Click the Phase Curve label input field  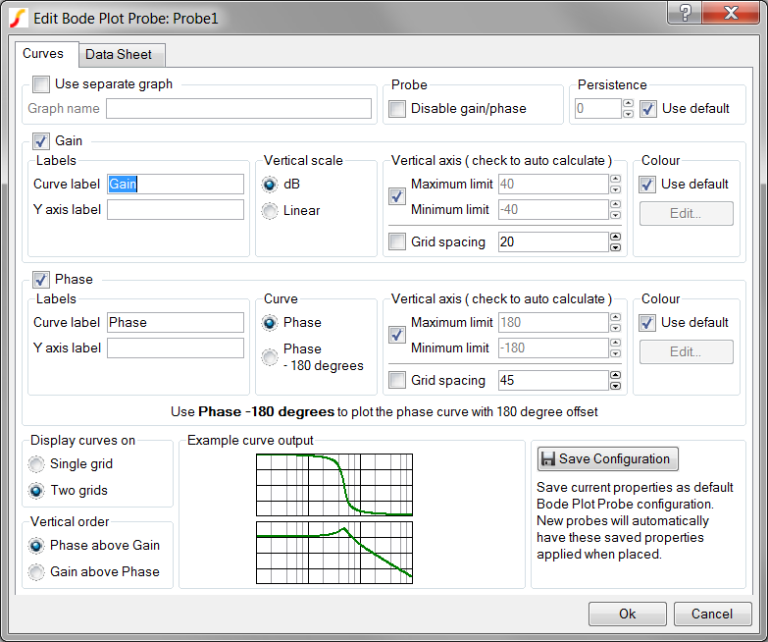coord(175,322)
